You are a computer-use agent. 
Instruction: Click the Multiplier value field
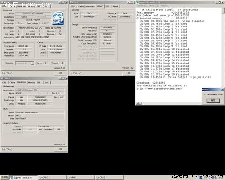coord(23,49)
